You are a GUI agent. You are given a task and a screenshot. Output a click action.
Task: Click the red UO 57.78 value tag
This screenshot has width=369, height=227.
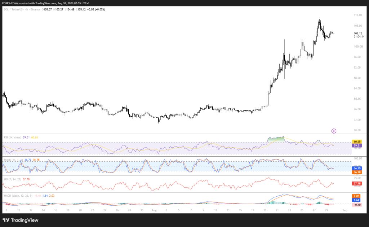[357, 183]
